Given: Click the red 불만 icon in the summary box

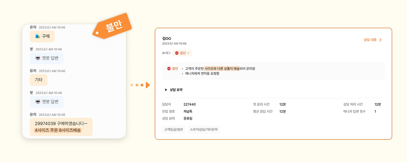Looking at the screenshot, I should point(169,68).
